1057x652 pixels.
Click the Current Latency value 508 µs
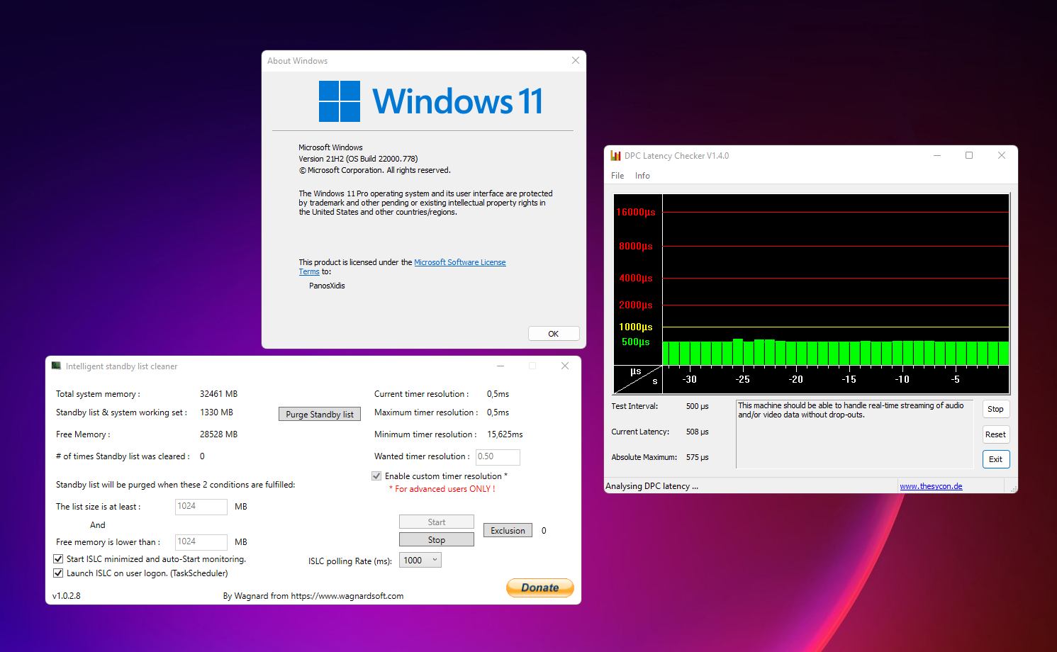click(x=698, y=432)
